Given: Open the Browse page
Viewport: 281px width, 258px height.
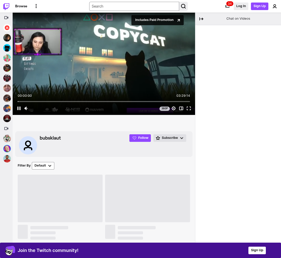Looking at the screenshot, I should pyautogui.click(x=21, y=6).
